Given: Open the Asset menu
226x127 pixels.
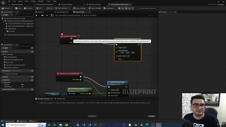Looking at the screenshot, I should (20, 1).
